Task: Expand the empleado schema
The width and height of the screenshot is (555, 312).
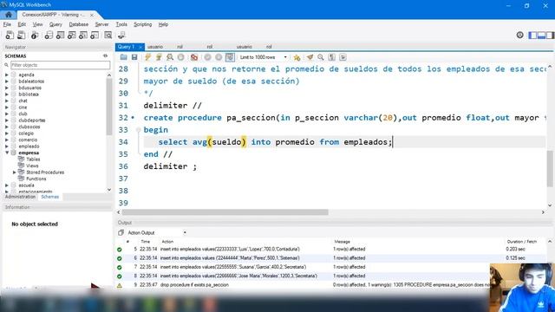Action: coord(7,146)
